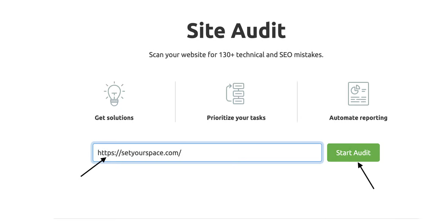Click the Automate reporting label

click(358, 118)
